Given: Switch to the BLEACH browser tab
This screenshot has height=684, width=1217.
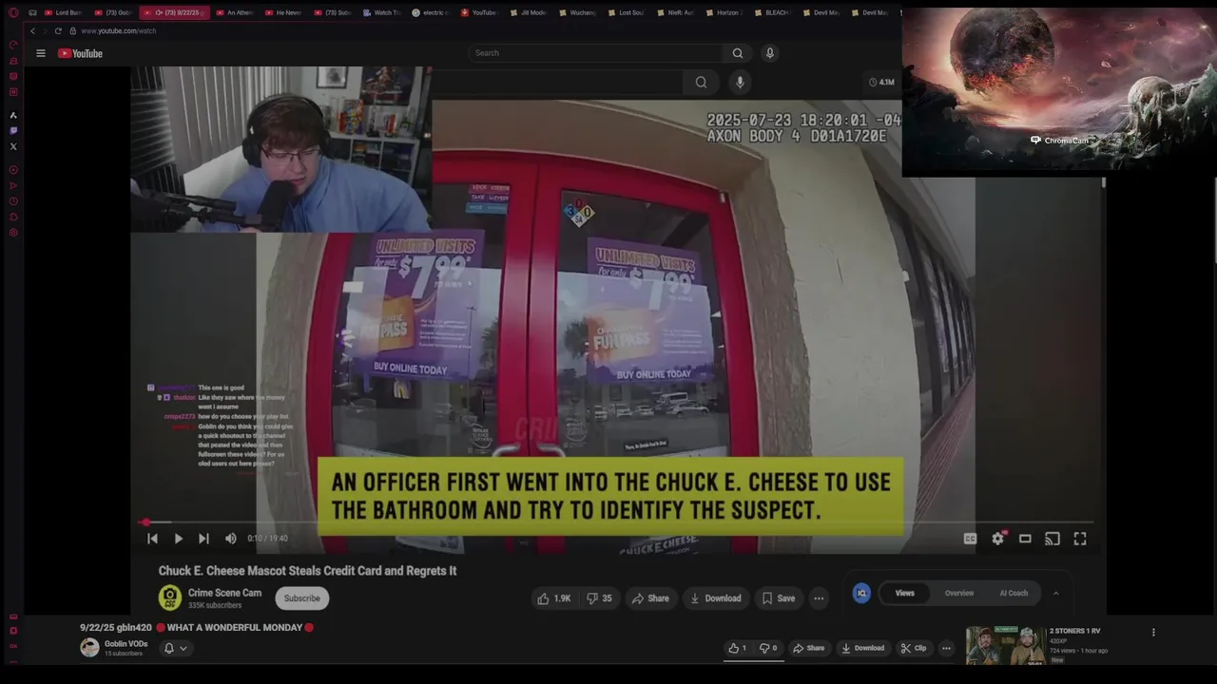Looking at the screenshot, I should (x=773, y=12).
